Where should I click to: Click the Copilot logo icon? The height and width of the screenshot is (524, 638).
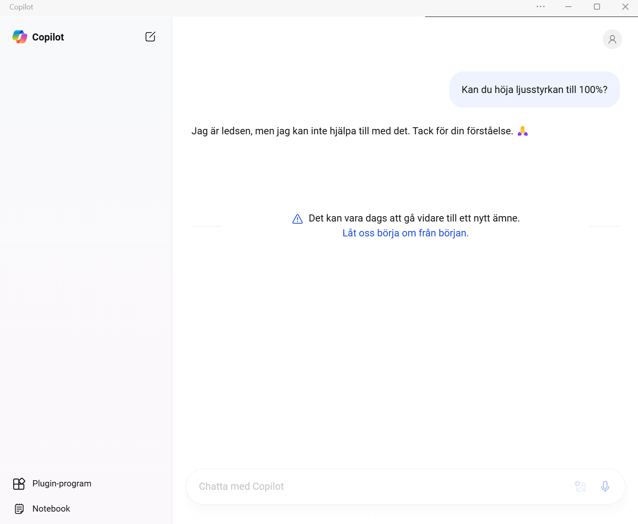tap(20, 37)
